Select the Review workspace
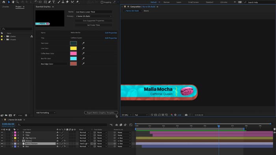276x155 pixels. coord(166,2)
